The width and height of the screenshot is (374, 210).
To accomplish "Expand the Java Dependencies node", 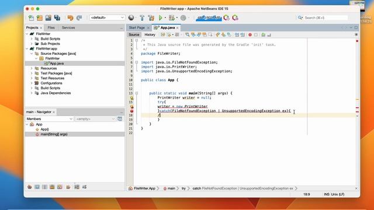I will click(x=32, y=93).
